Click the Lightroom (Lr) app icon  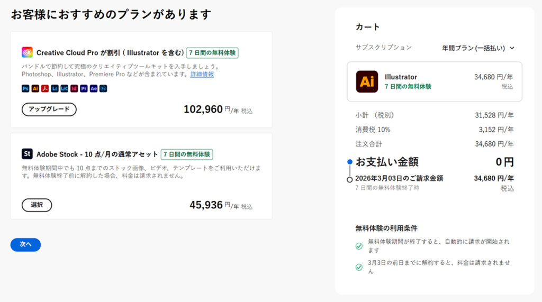coord(55,88)
